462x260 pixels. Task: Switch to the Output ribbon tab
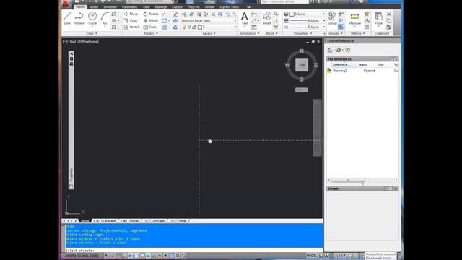click(x=177, y=6)
